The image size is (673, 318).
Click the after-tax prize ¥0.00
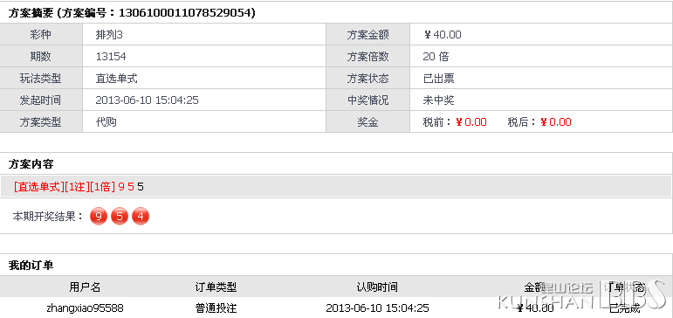point(555,122)
